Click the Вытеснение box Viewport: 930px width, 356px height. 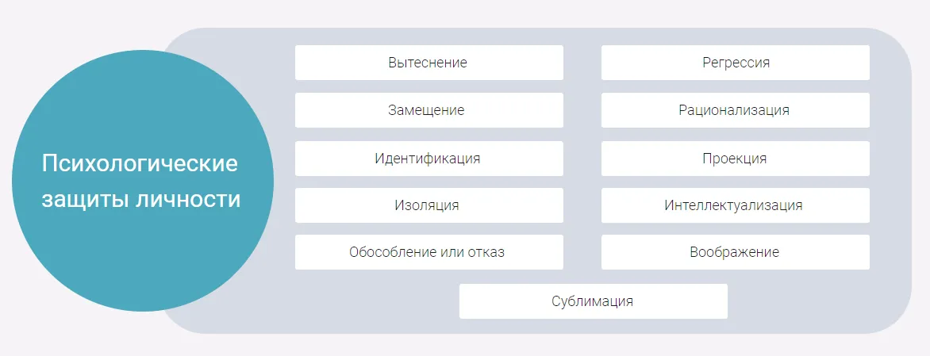[428, 63]
